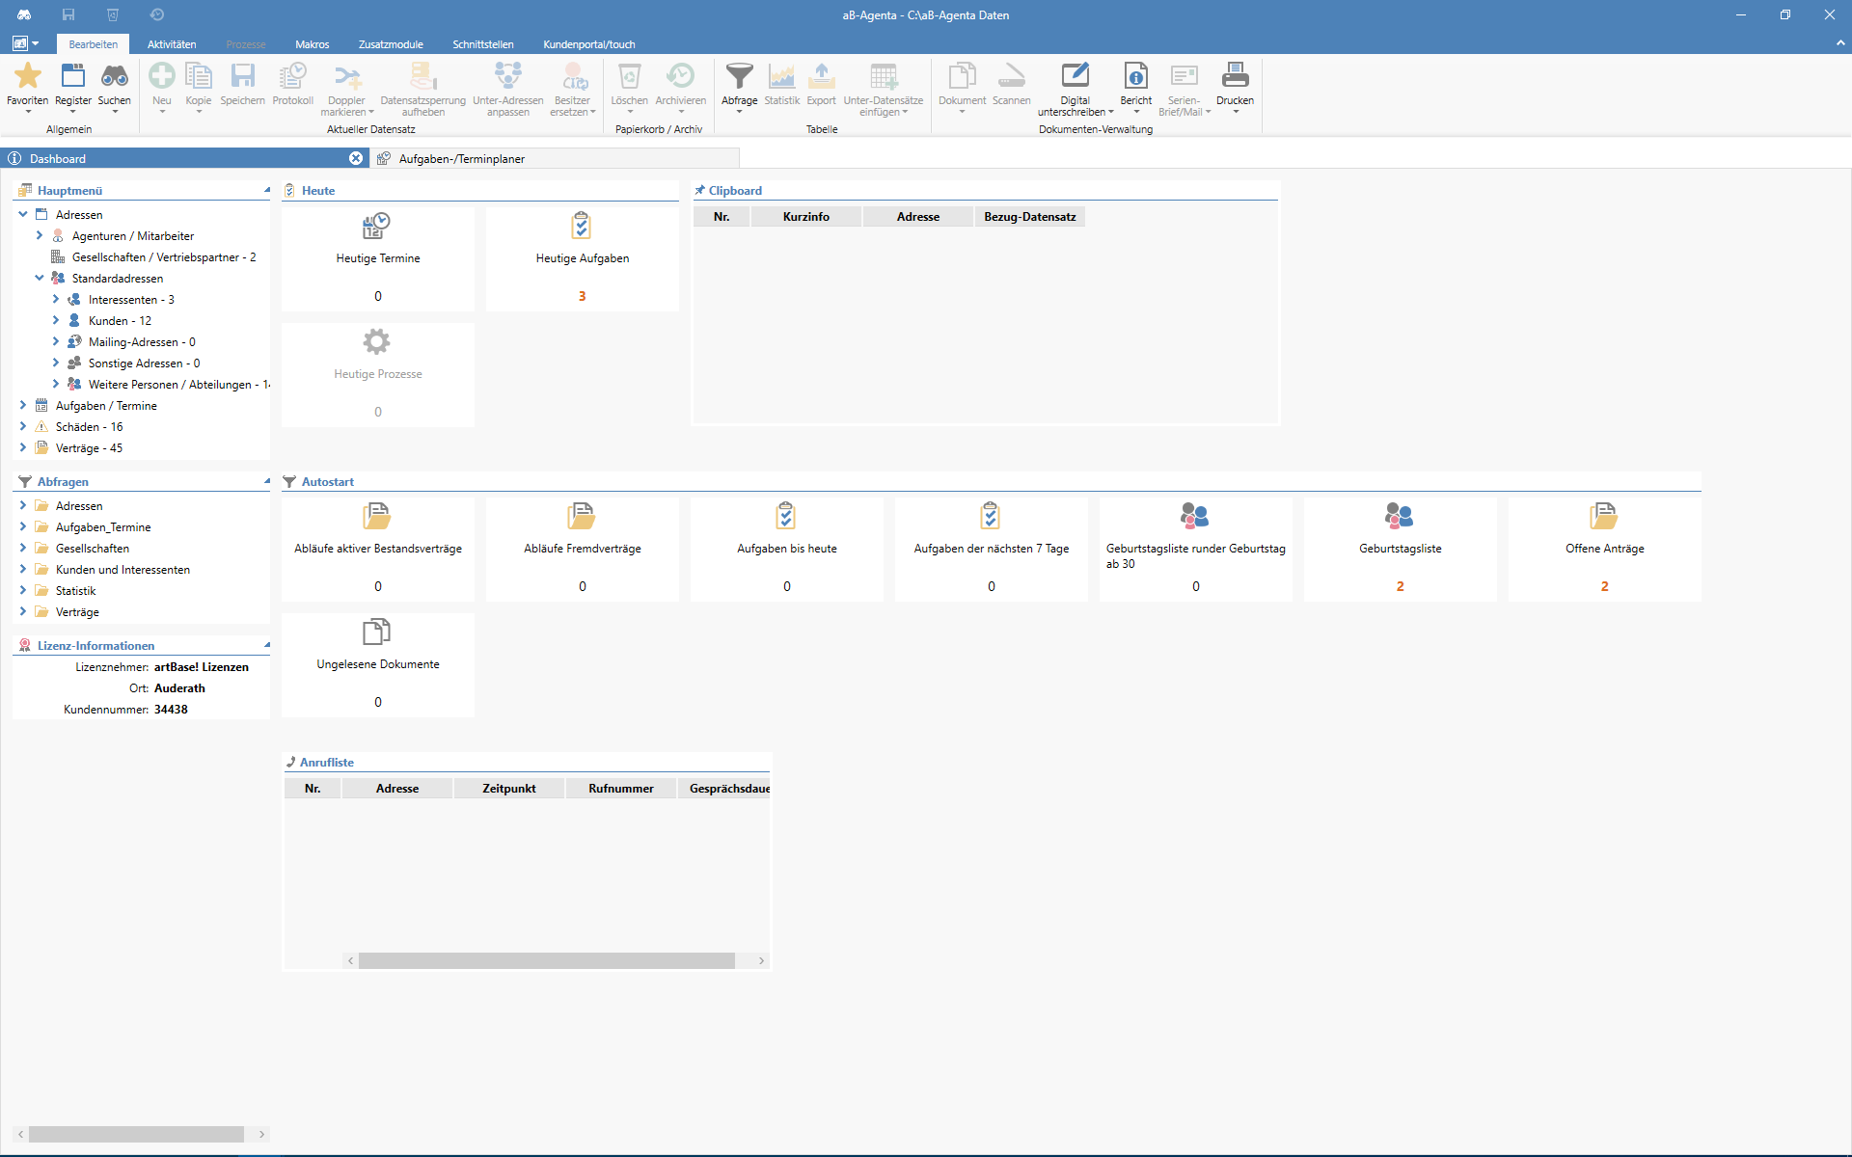The width and height of the screenshot is (1852, 1157).
Task: Expand Agenturen / Mitarbeiter node
Action: coord(40,235)
